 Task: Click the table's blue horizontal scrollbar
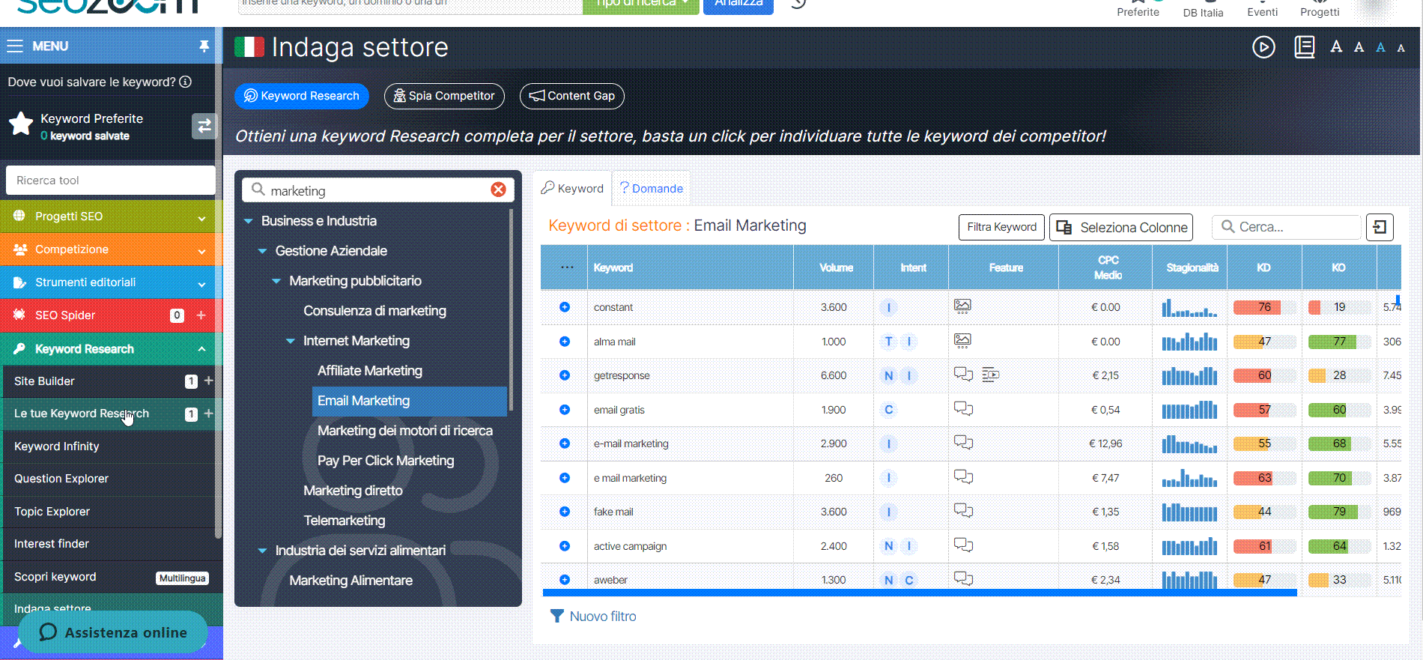pyautogui.click(x=920, y=593)
